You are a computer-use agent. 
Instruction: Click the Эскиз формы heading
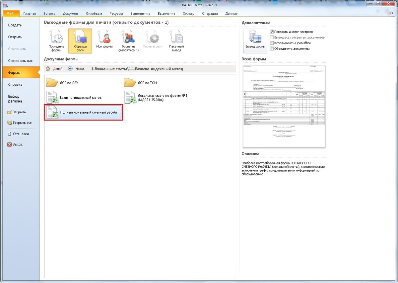click(254, 59)
